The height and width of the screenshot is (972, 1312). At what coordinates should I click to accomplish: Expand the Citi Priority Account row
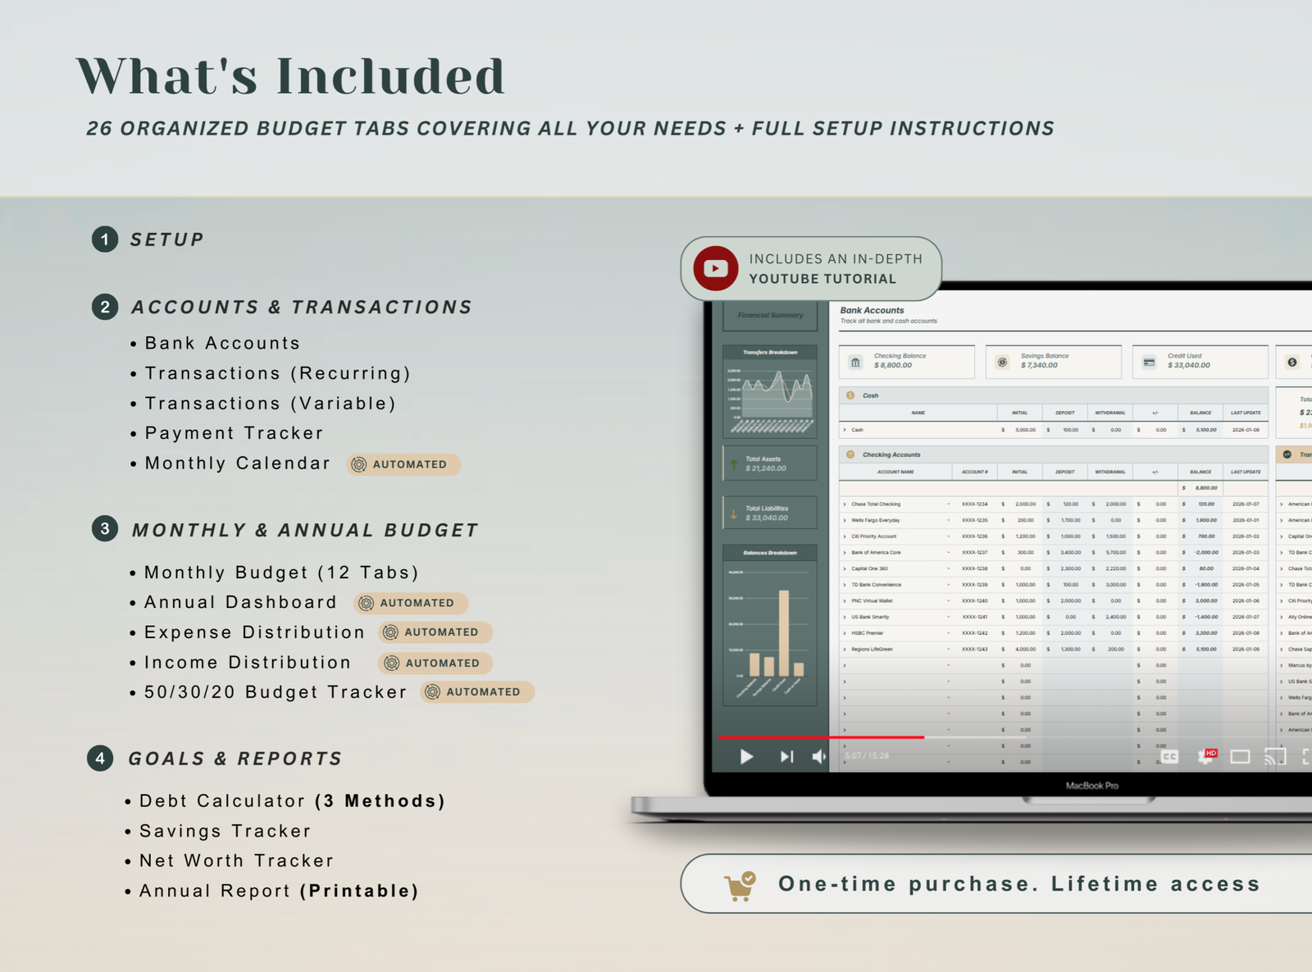point(845,536)
